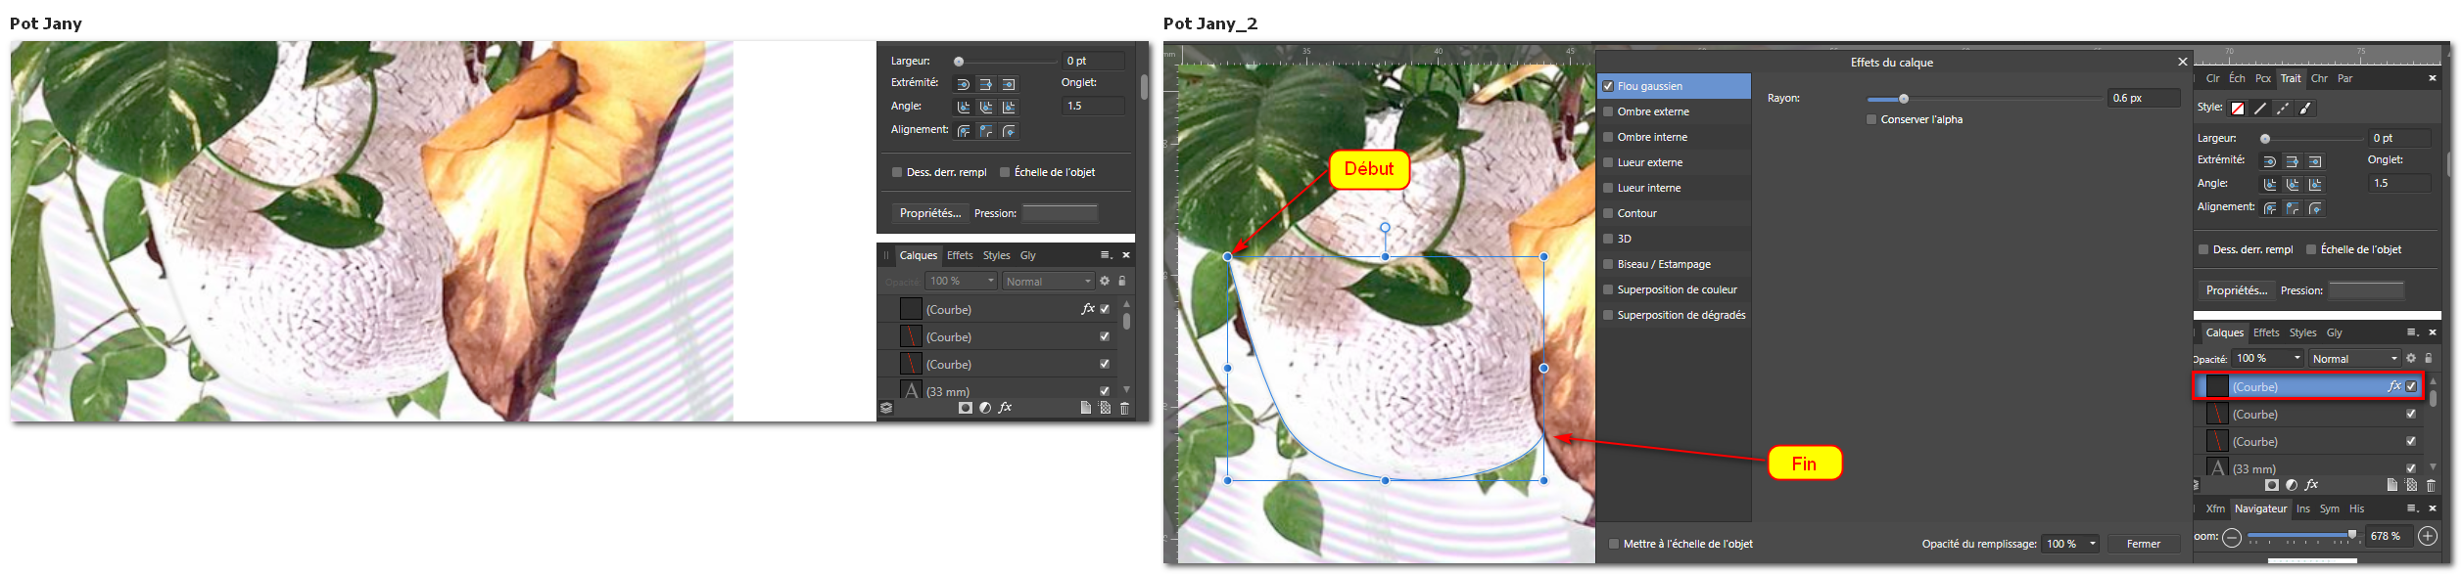Click the Rayon slider handle

pos(1903,99)
